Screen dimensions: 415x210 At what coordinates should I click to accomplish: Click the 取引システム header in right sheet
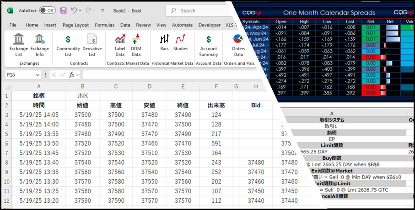(x=332, y=120)
